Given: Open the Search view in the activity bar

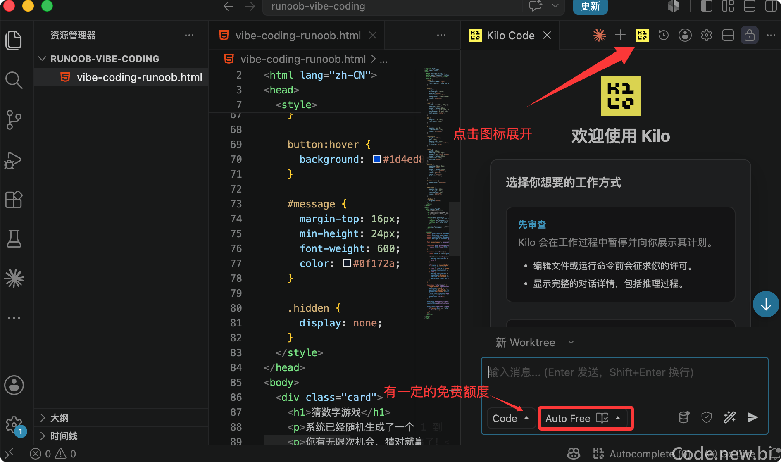Looking at the screenshot, I should click(14, 80).
